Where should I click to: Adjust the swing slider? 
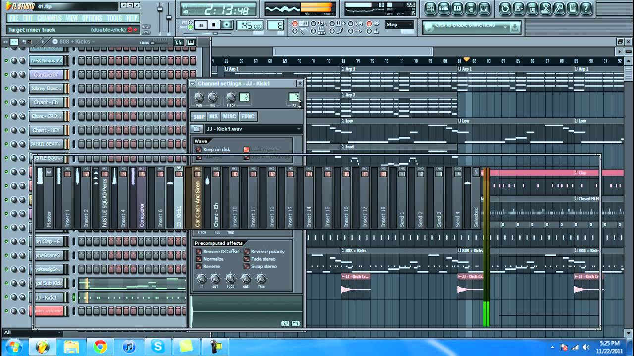tap(159, 43)
